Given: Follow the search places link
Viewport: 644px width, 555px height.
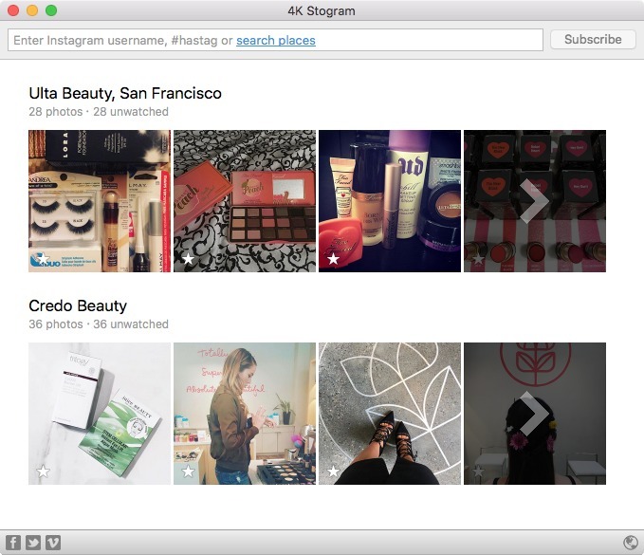Looking at the screenshot, I should (x=276, y=40).
